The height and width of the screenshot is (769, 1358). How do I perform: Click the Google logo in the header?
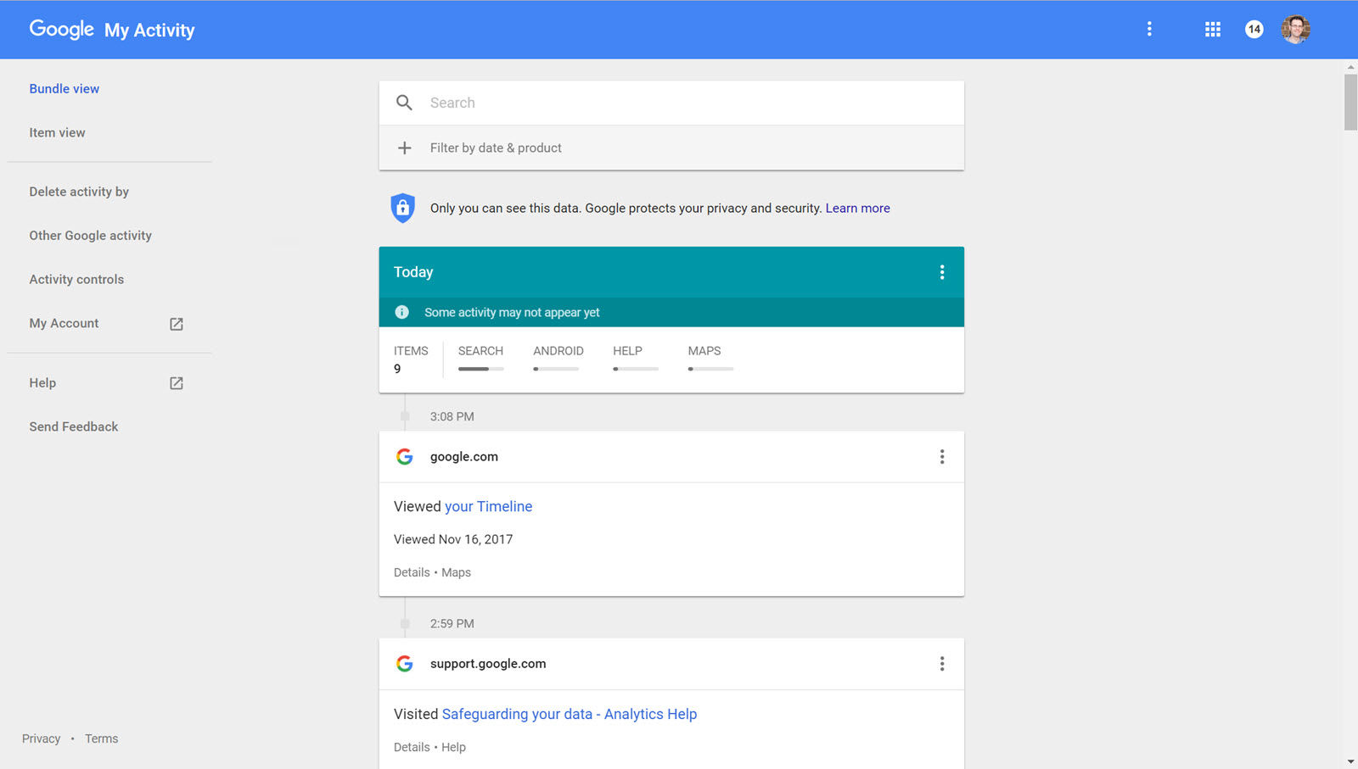(62, 29)
